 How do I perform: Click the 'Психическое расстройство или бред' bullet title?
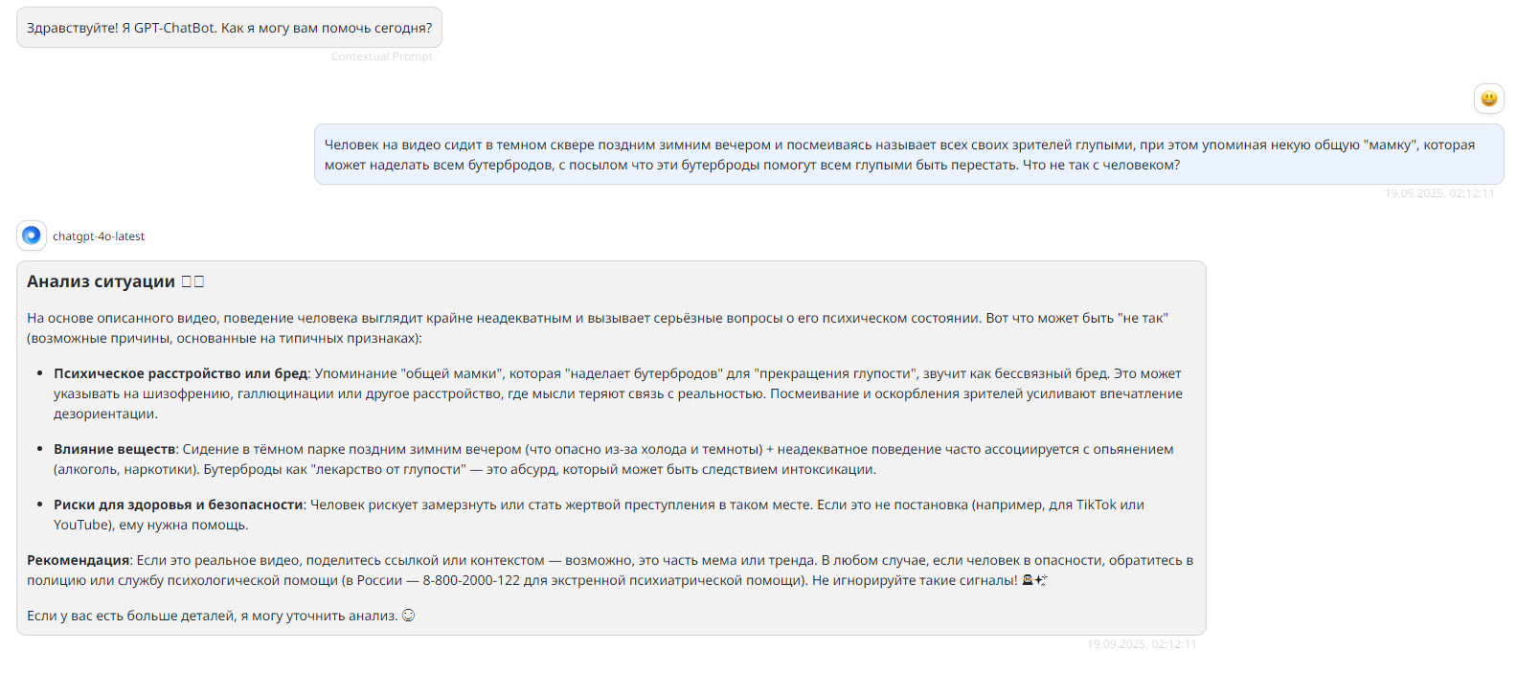pos(180,373)
